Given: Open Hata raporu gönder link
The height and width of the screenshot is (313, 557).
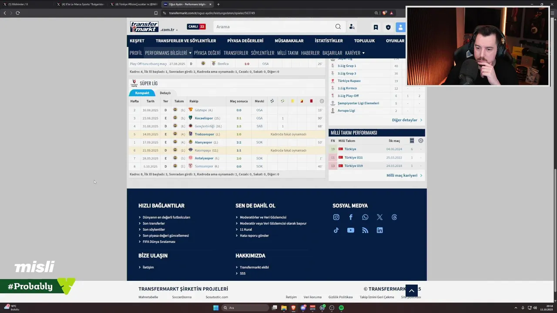Looking at the screenshot, I should click(254, 236).
